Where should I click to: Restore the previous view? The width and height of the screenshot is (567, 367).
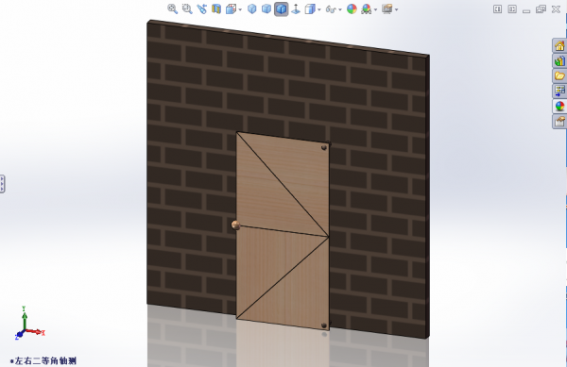(x=201, y=9)
